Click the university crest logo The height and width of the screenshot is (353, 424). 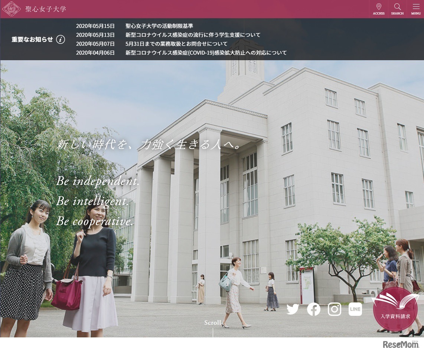coord(12,9)
